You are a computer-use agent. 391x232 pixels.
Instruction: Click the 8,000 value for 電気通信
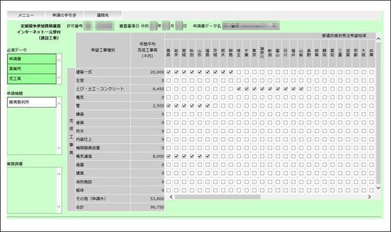tap(158, 157)
